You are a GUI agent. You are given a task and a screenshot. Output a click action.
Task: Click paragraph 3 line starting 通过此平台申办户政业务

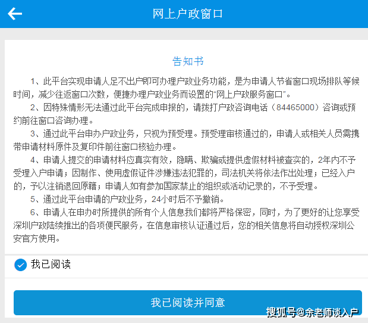point(194,134)
